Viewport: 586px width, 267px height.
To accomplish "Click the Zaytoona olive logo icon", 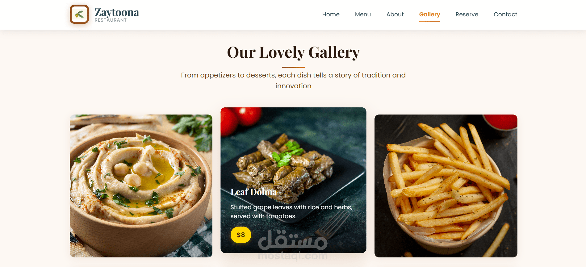I will point(79,14).
